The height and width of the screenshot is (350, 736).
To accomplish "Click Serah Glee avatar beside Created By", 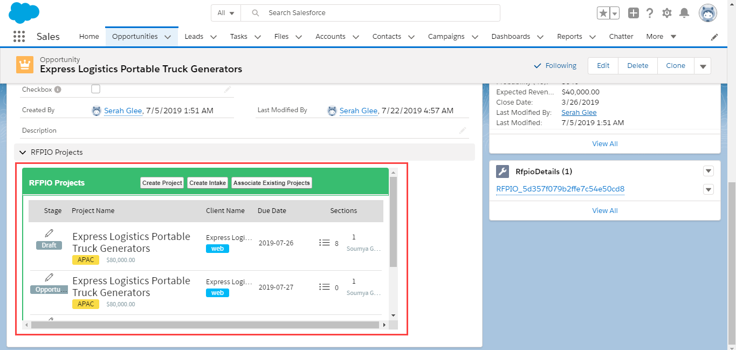I will tap(97, 111).
